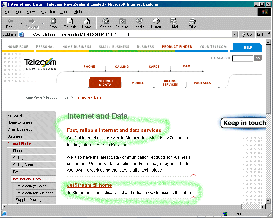The width and height of the screenshot is (273, 218).
Task: Select the Product Finder top navigation tab
Action: pyautogui.click(x=177, y=47)
